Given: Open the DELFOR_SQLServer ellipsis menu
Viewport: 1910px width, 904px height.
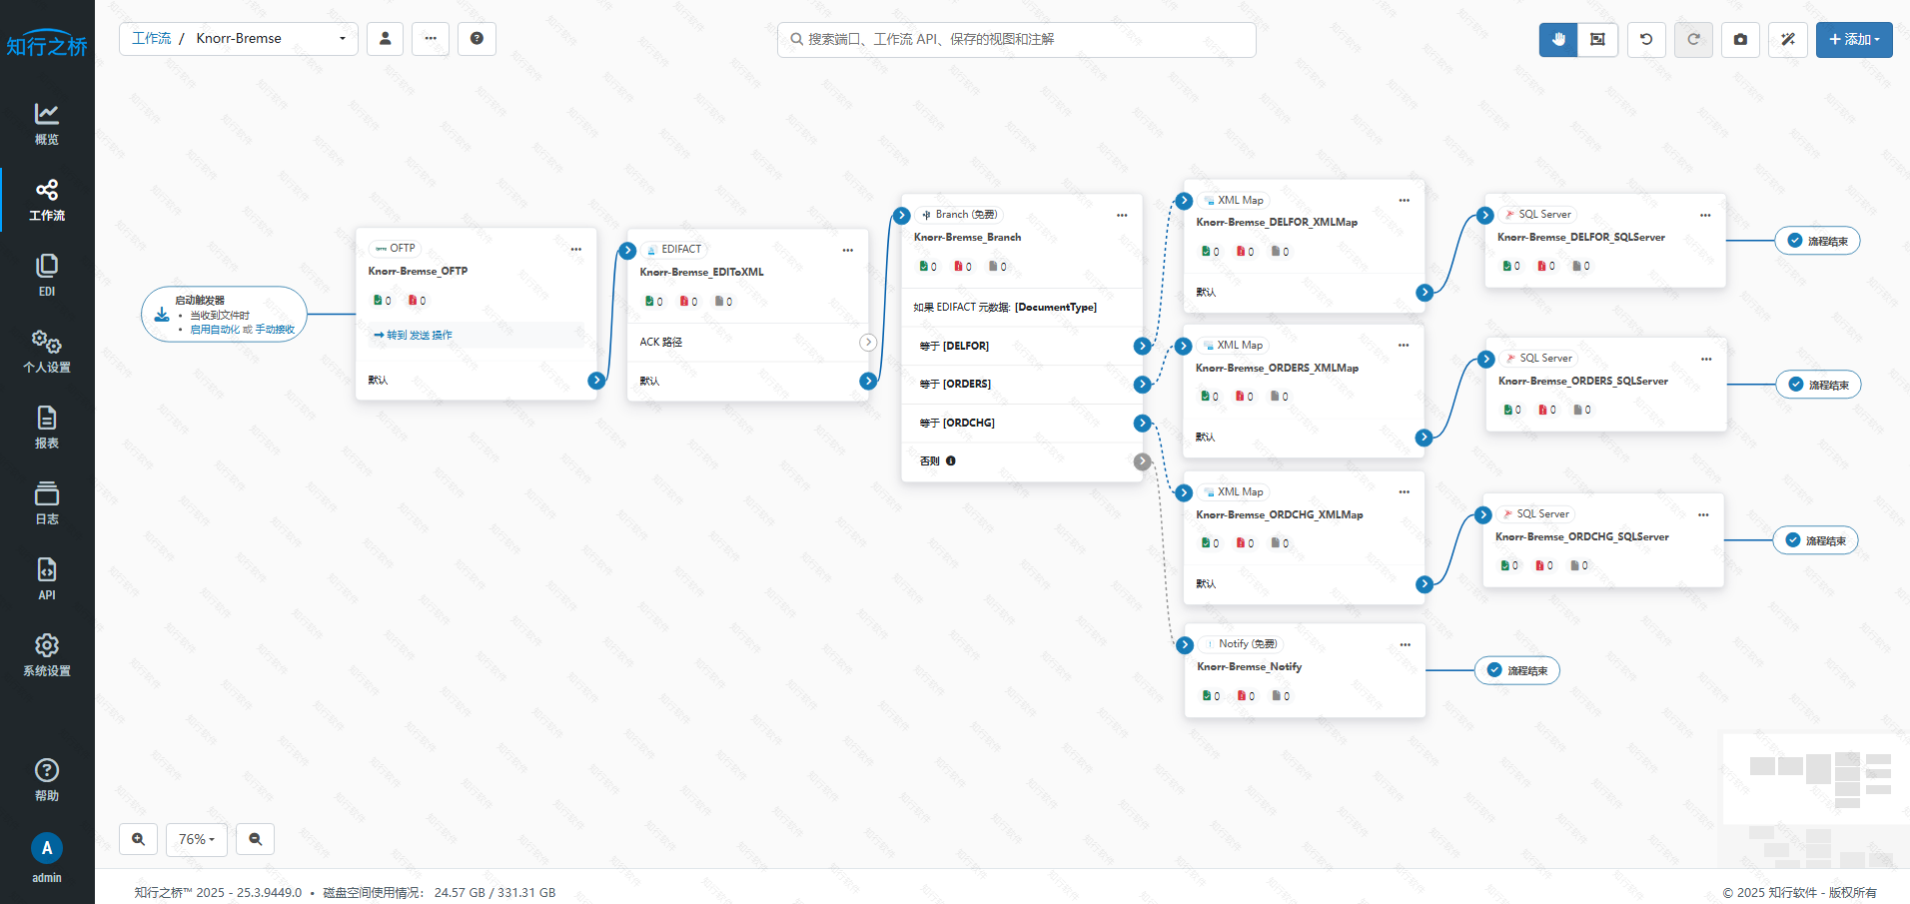Looking at the screenshot, I should pyautogui.click(x=1705, y=216).
